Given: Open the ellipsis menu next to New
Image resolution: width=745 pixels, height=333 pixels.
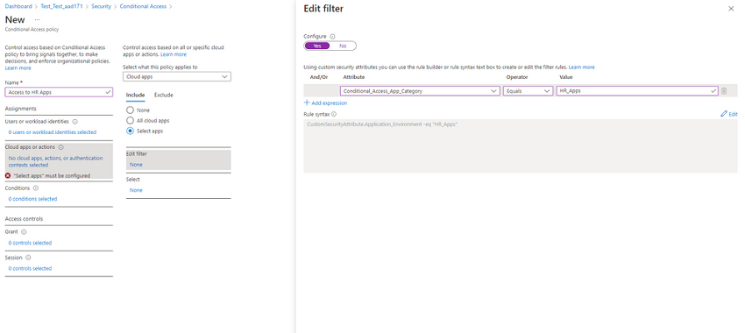Looking at the screenshot, I should [x=38, y=20].
